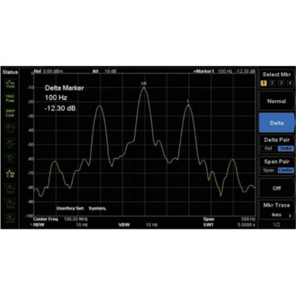Click the SWP Cont status icon
Image resolution: width=296 pixels, height=296 pixels.
tap(10, 113)
